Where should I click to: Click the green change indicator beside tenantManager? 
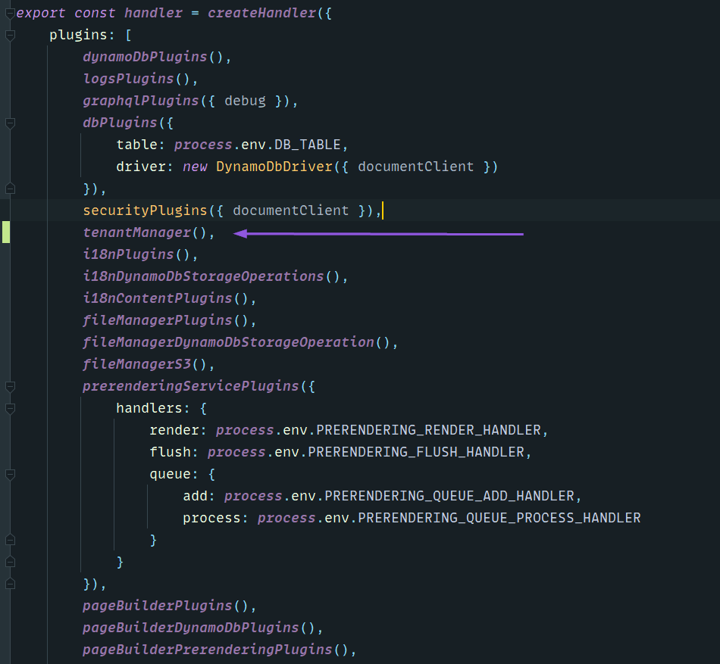pos(5,232)
